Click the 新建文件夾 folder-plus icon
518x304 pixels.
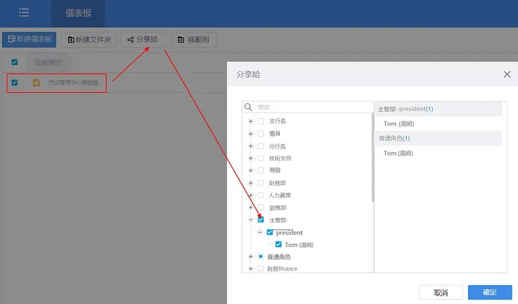[71, 39]
